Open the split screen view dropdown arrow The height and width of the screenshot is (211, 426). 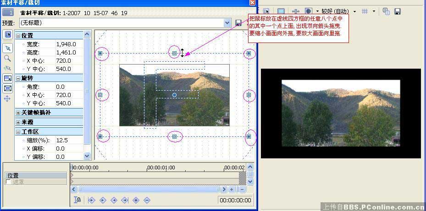317,11
